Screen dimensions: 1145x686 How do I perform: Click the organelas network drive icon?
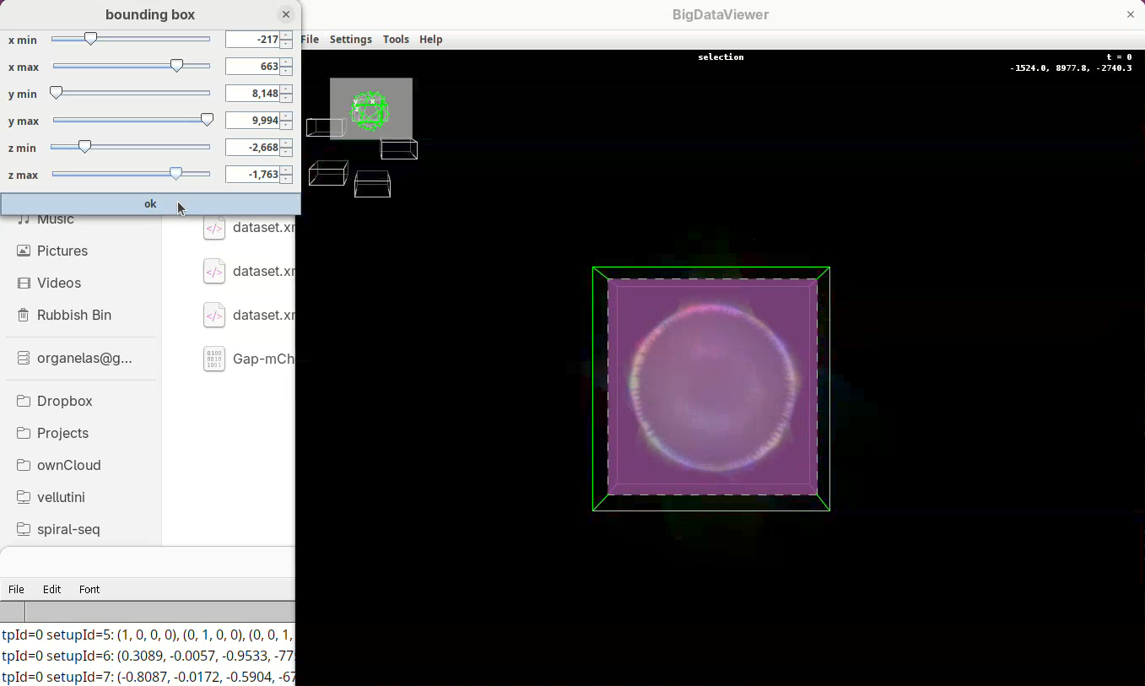coord(24,358)
